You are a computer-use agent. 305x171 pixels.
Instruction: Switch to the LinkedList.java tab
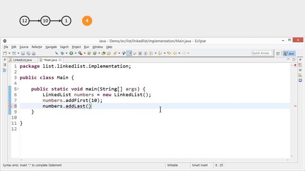tap(22, 60)
